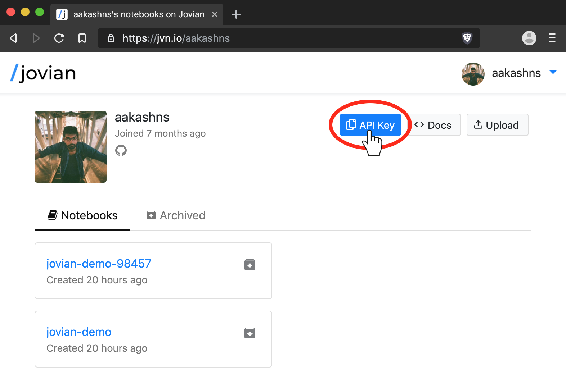Click the small user avatar in header
This screenshot has height=374, width=566.
point(473,74)
